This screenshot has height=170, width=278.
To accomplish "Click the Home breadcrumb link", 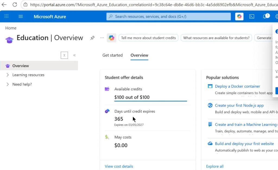I will click(11, 28).
